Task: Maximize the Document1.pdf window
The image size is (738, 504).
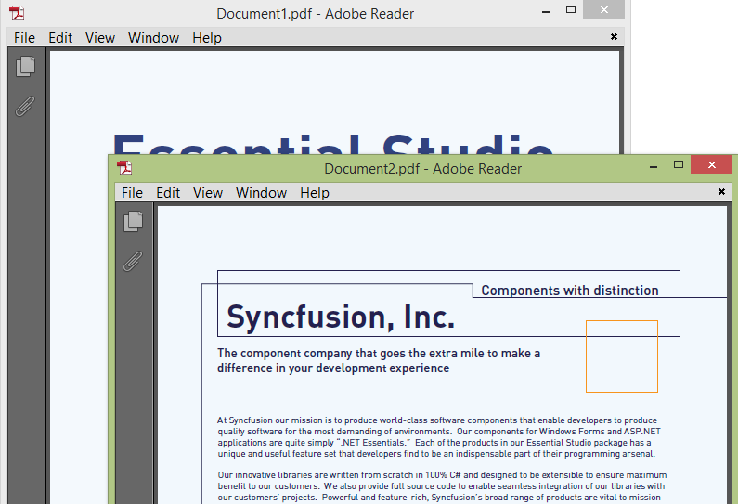Action: (571, 9)
